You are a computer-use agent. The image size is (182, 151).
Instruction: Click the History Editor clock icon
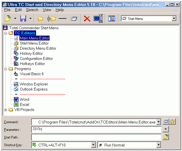click(16, 53)
